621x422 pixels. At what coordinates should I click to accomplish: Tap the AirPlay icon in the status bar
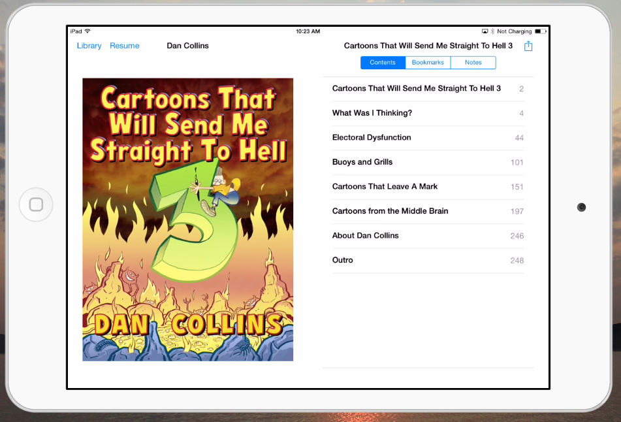pyautogui.click(x=485, y=31)
